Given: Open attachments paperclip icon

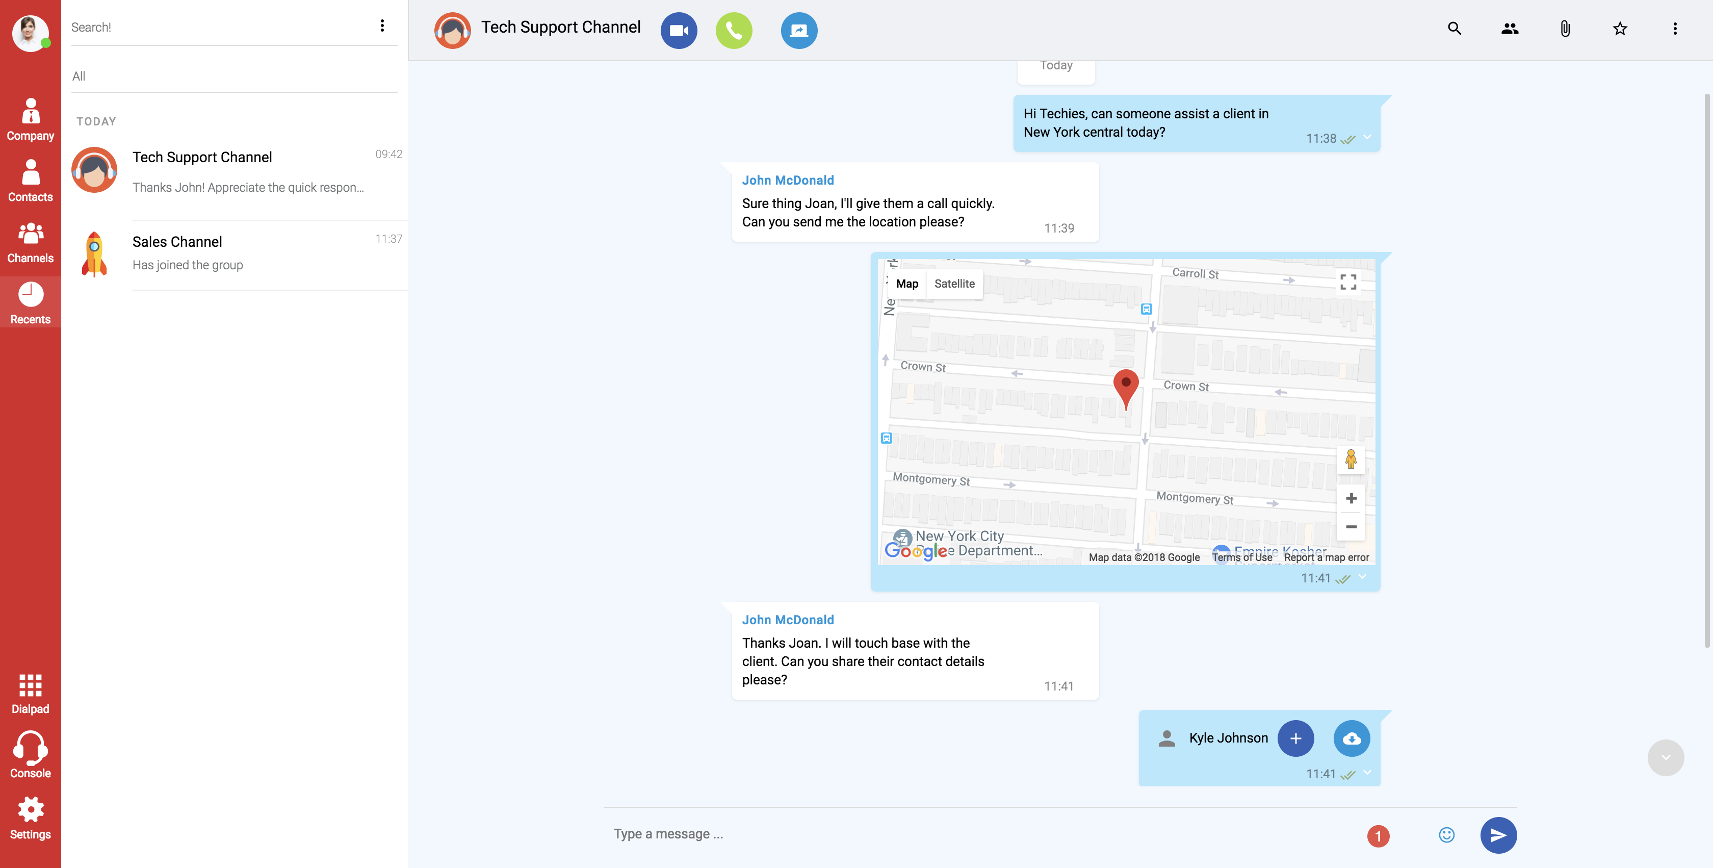Looking at the screenshot, I should 1565,29.
